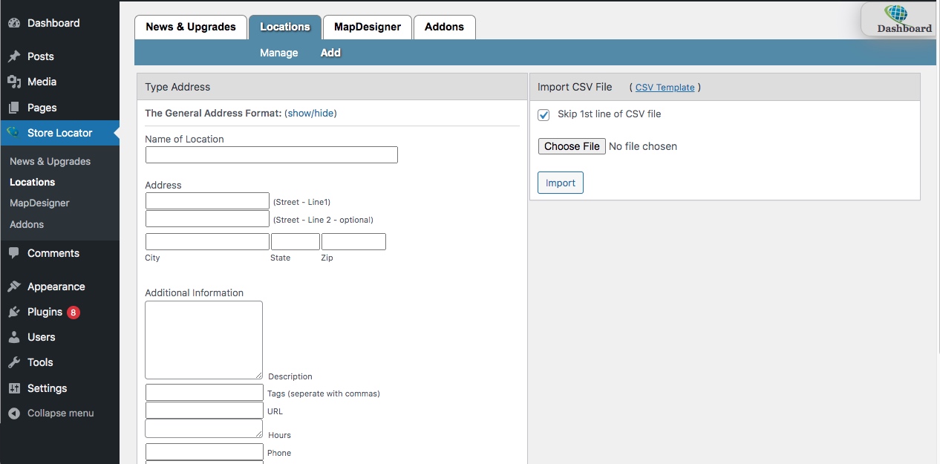
Task: Click the URL input field
Action: click(x=204, y=411)
